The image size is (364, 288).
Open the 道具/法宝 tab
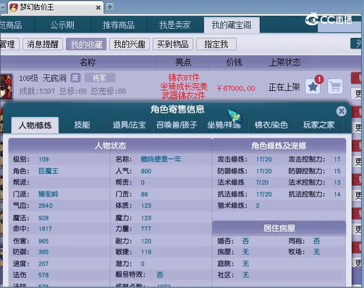(129, 125)
